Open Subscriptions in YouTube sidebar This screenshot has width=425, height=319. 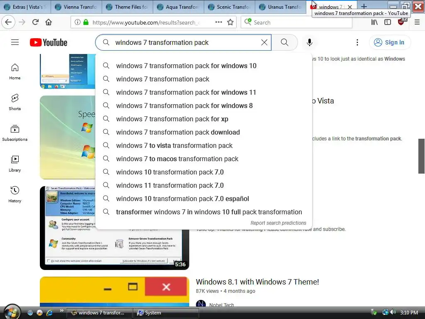15,133
